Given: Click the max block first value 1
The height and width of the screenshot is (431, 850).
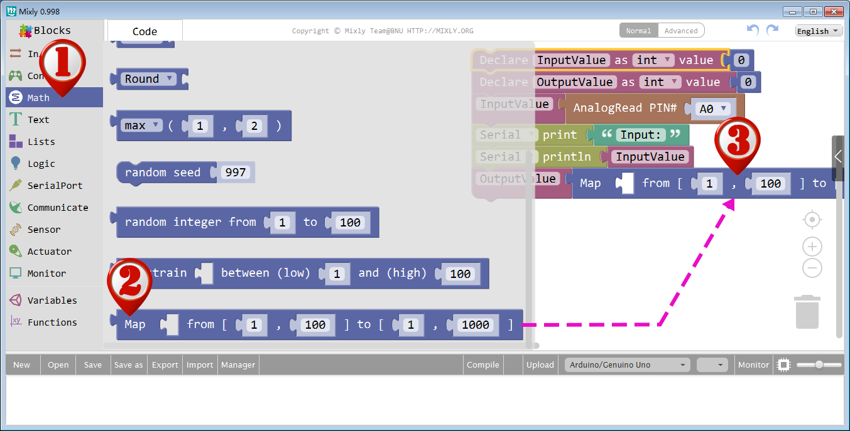Looking at the screenshot, I should [x=200, y=126].
